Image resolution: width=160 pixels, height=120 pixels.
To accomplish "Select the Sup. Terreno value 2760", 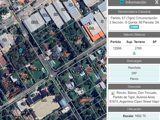I will [x=138, y=48].
